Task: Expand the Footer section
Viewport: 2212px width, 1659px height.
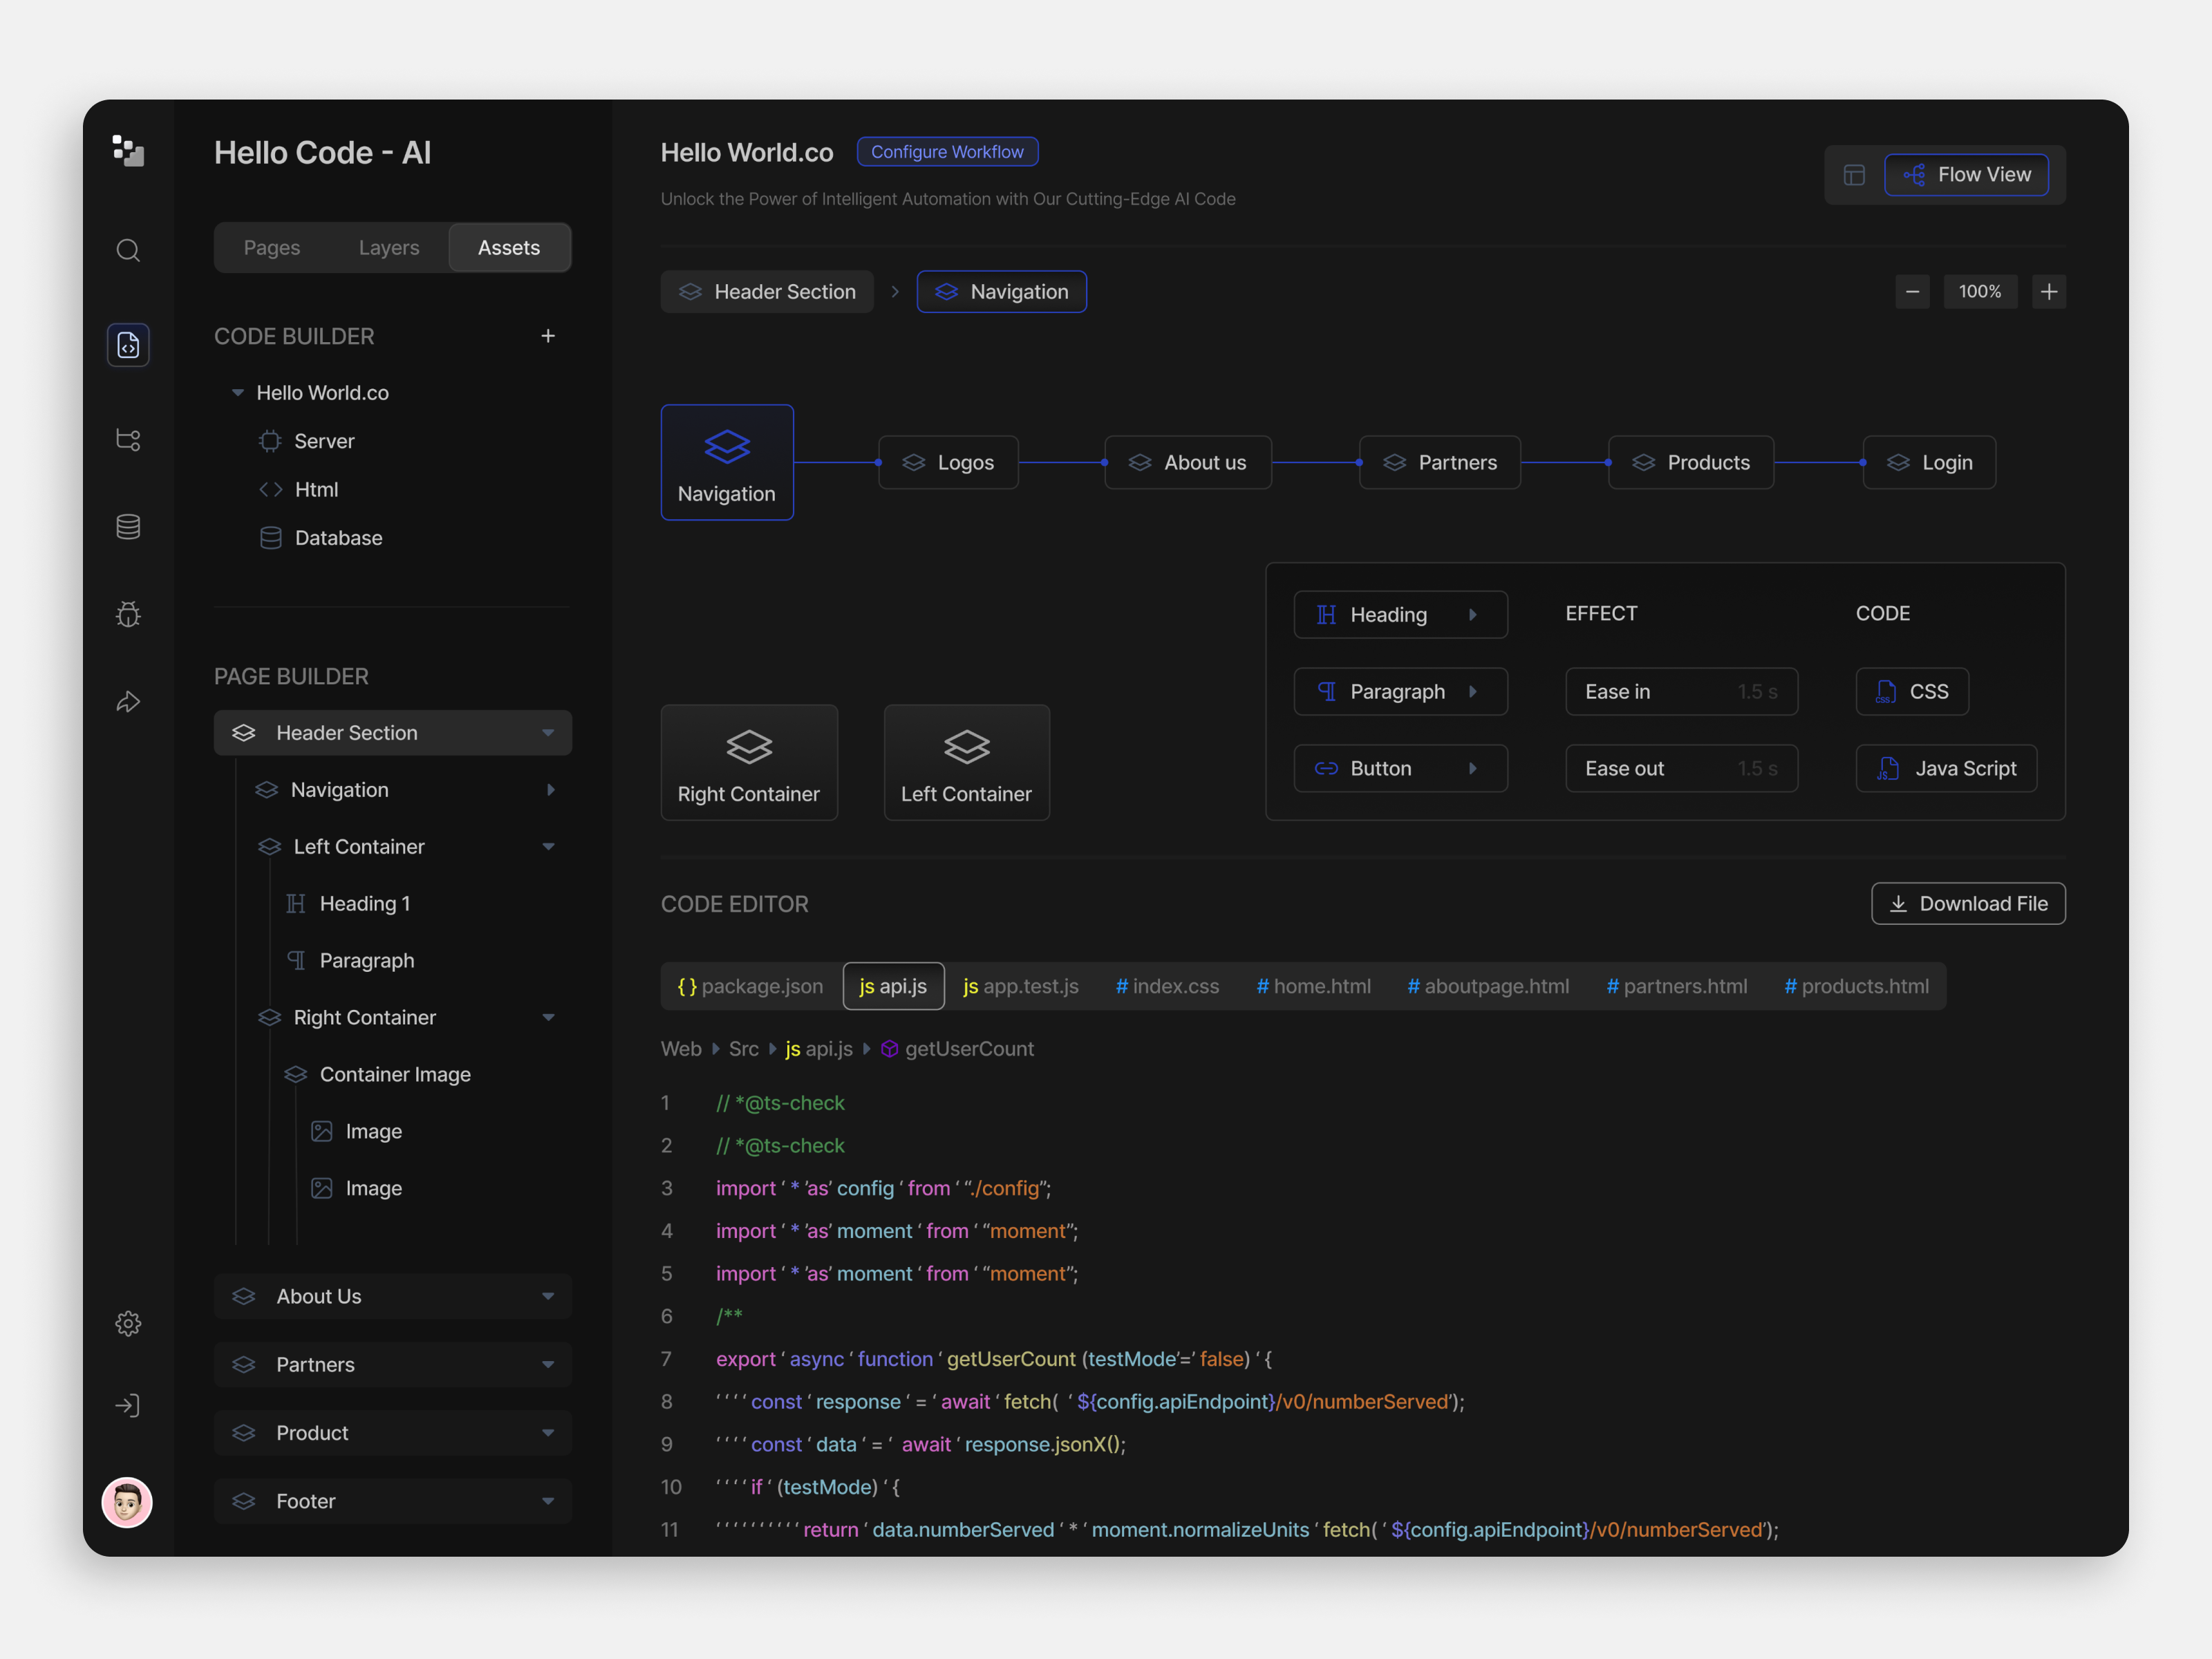Action: point(548,1500)
